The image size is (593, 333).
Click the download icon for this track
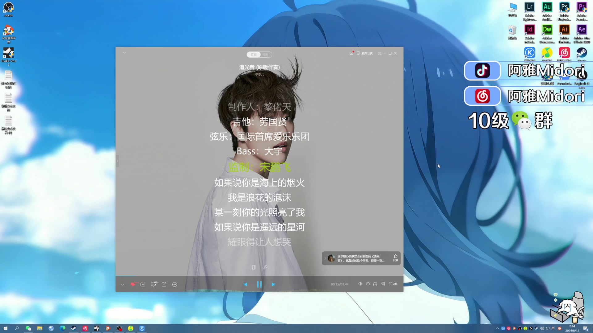pos(143,284)
